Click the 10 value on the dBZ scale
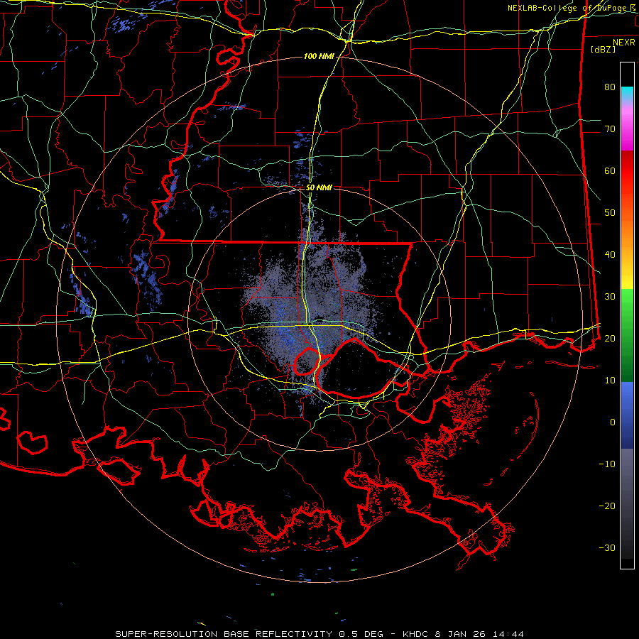This screenshot has height=639, width=639. pyautogui.click(x=610, y=381)
